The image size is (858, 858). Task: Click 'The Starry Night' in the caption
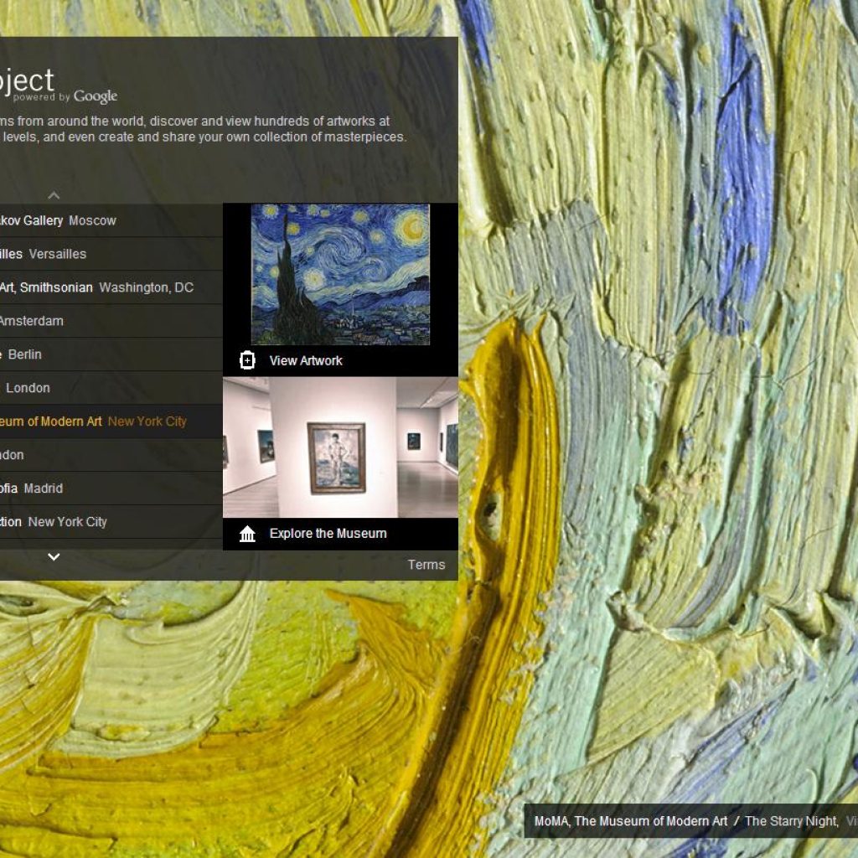point(791,821)
